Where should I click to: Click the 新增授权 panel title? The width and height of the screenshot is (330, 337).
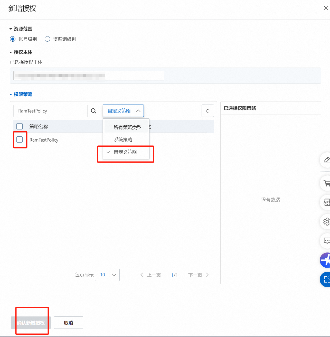(x=22, y=8)
